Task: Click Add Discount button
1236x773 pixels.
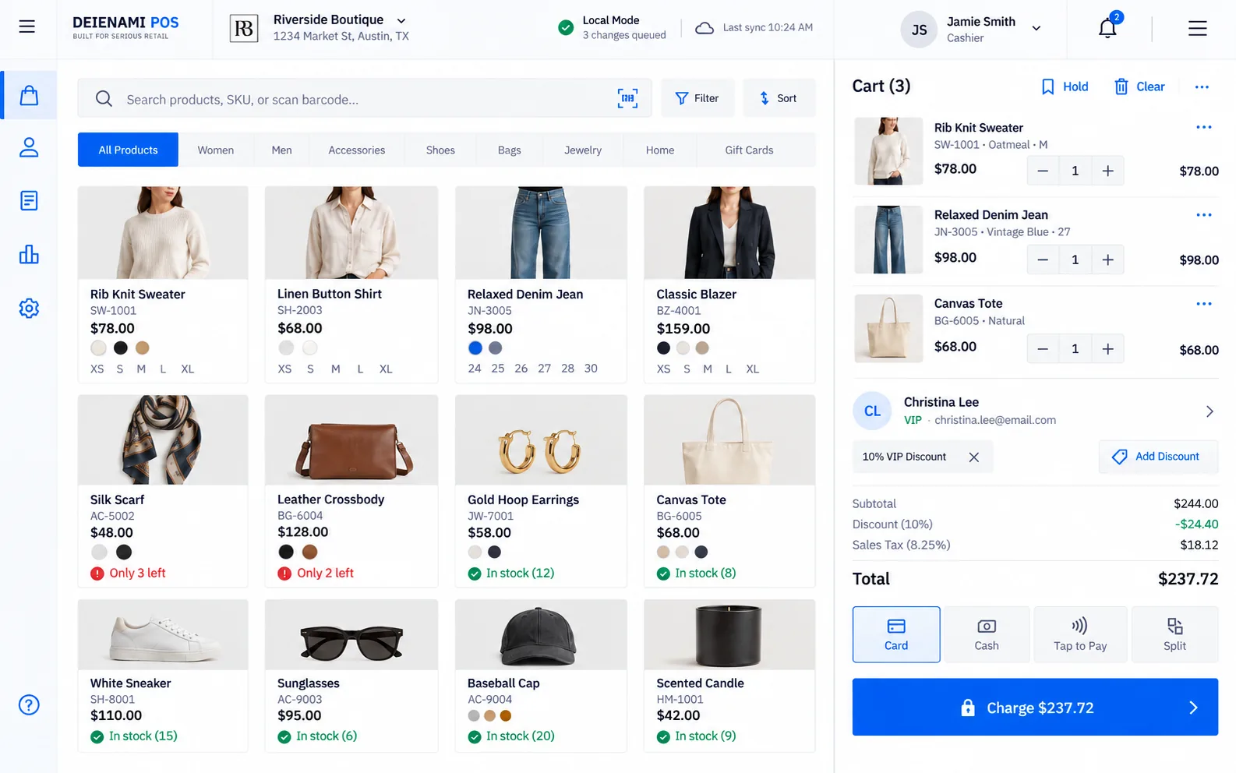Action: (1158, 457)
